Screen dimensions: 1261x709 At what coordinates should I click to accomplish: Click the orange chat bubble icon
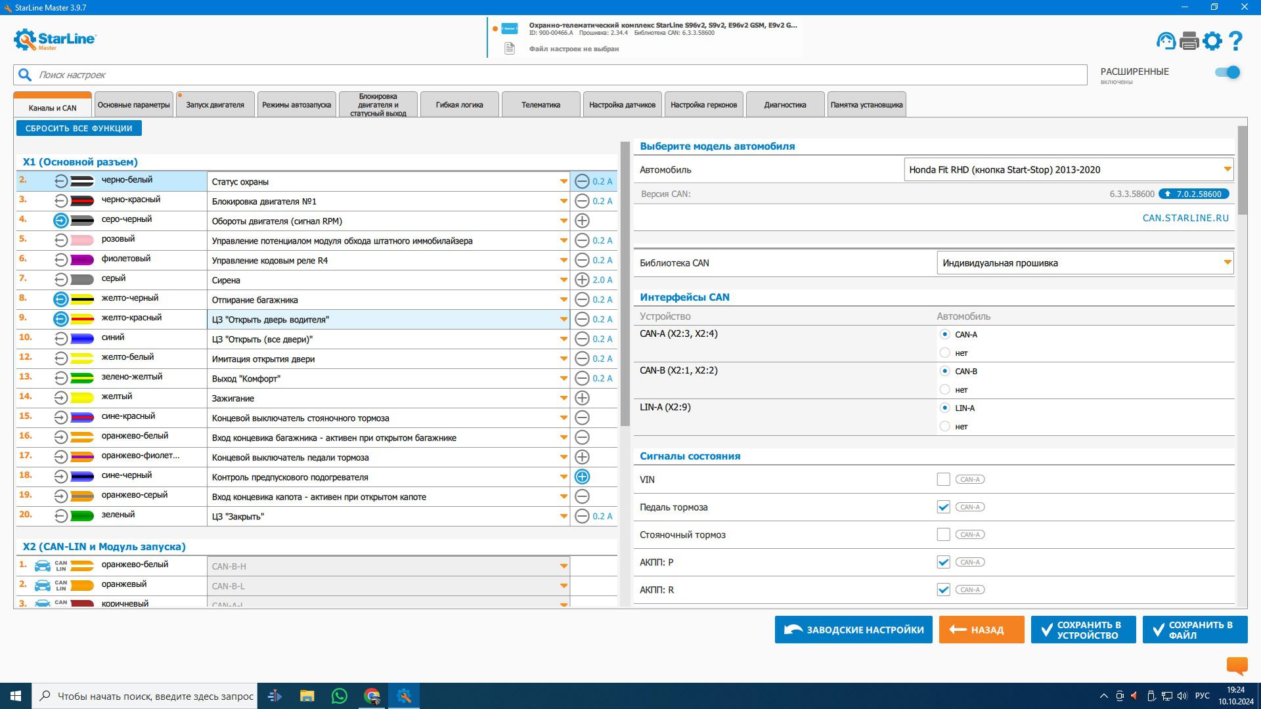(x=1237, y=666)
